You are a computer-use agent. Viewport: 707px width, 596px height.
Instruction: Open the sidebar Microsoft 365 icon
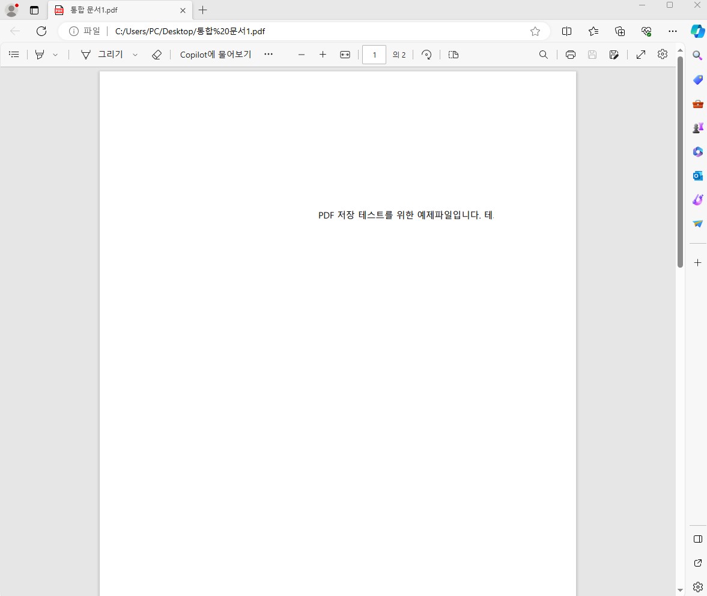point(697,152)
